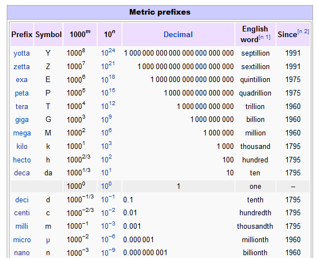
Task: Open the nano prefix link
Action: [x=22, y=253]
